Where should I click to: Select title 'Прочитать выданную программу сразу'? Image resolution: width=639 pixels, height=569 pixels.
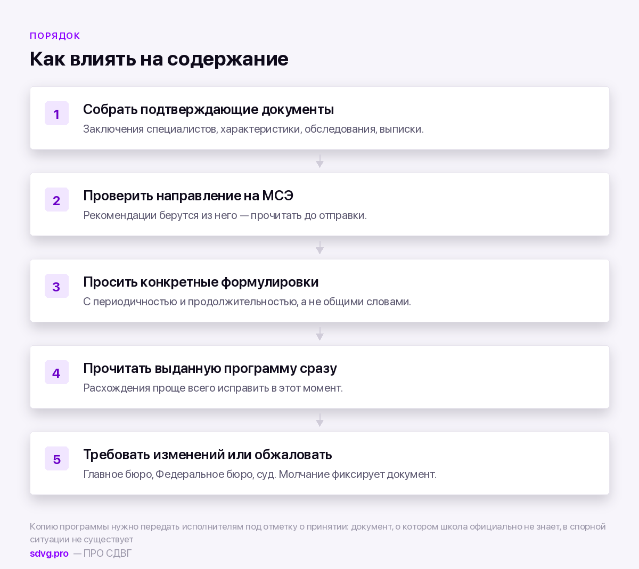coord(210,368)
